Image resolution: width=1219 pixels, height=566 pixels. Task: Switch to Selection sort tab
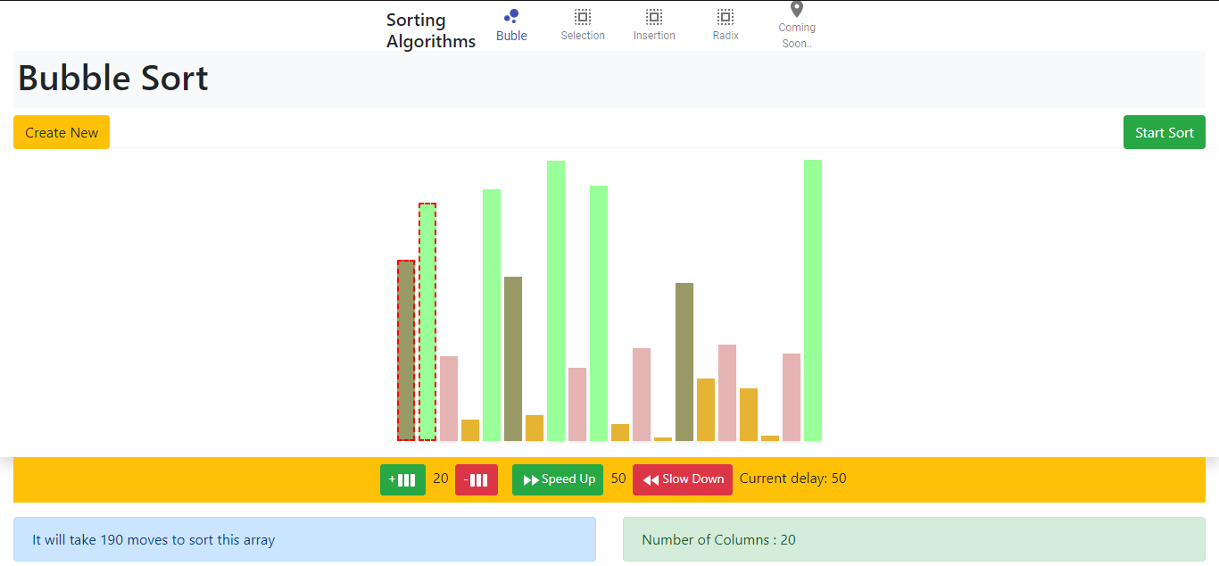[583, 25]
